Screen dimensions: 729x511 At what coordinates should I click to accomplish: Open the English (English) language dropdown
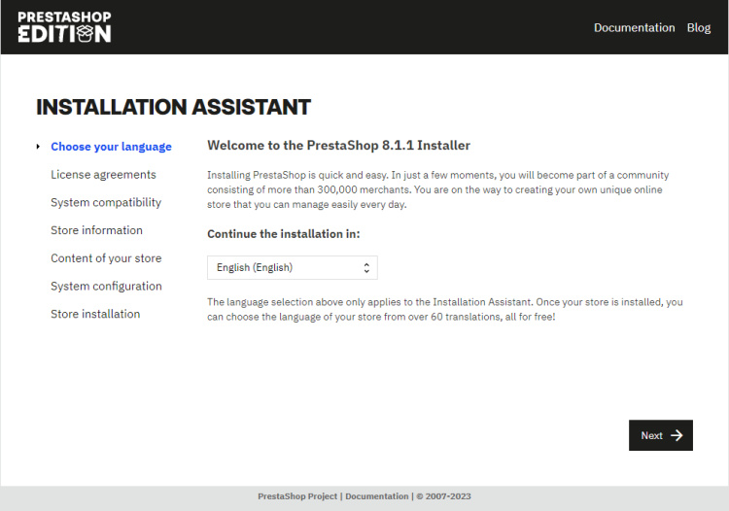point(292,267)
